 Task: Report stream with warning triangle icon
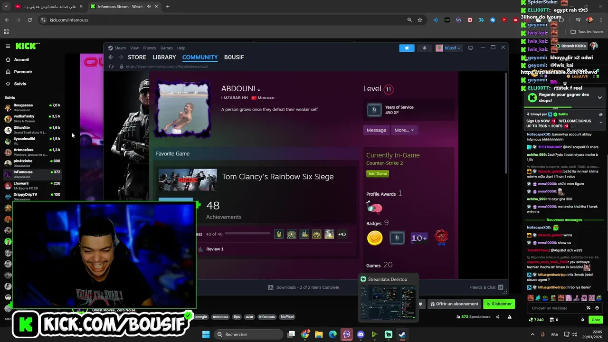tap(510, 317)
